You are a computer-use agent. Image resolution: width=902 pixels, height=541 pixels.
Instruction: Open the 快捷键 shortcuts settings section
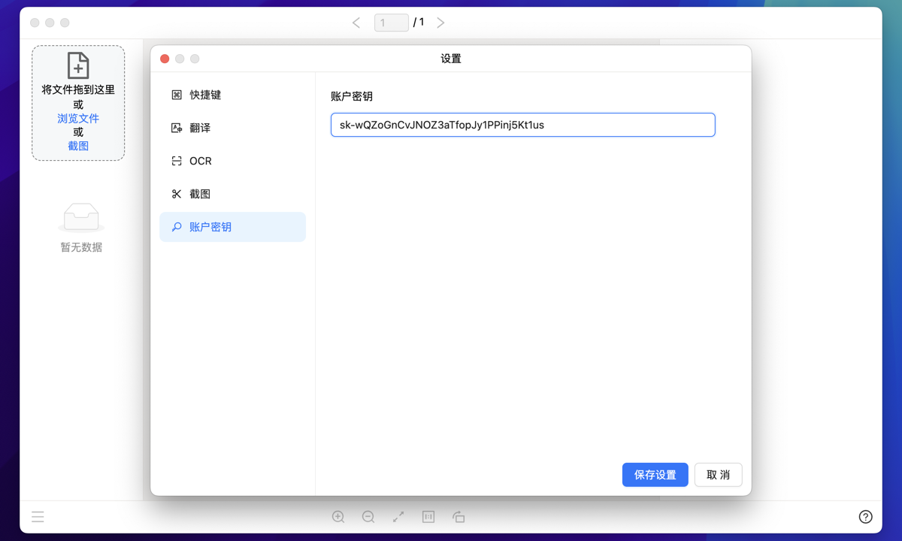[x=204, y=95]
